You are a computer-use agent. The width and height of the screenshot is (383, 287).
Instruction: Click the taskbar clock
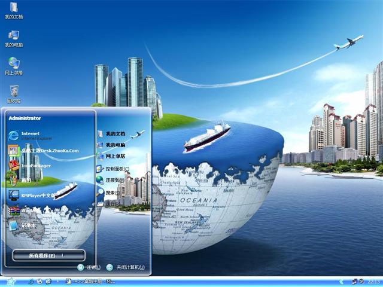[x=375, y=282]
